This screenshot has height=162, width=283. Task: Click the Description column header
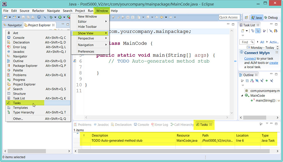pos(133,135)
